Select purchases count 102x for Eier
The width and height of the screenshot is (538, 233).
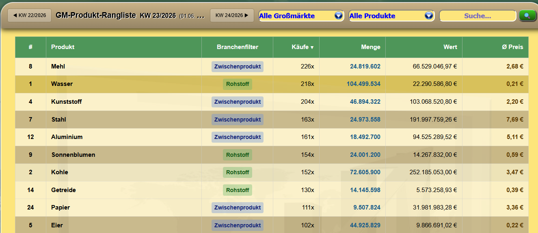pyautogui.click(x=307, y=225)
